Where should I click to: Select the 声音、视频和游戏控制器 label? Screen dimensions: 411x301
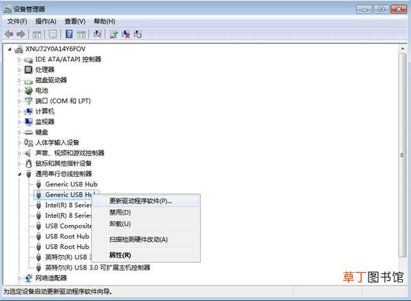[70, 153]
